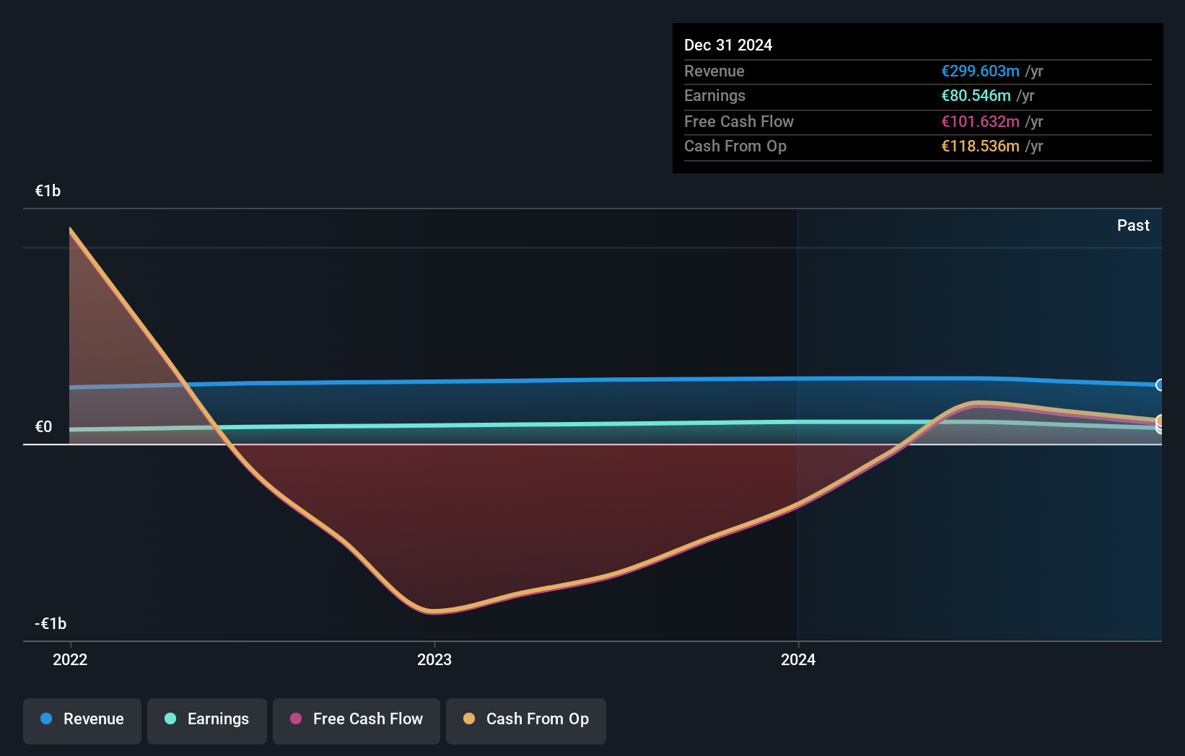Click the orange Cash From Op end-point marker

point(1160,421)
